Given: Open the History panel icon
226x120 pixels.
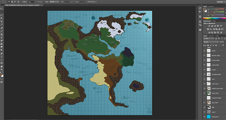Looking at the screenshot, I should pos(200,8).
